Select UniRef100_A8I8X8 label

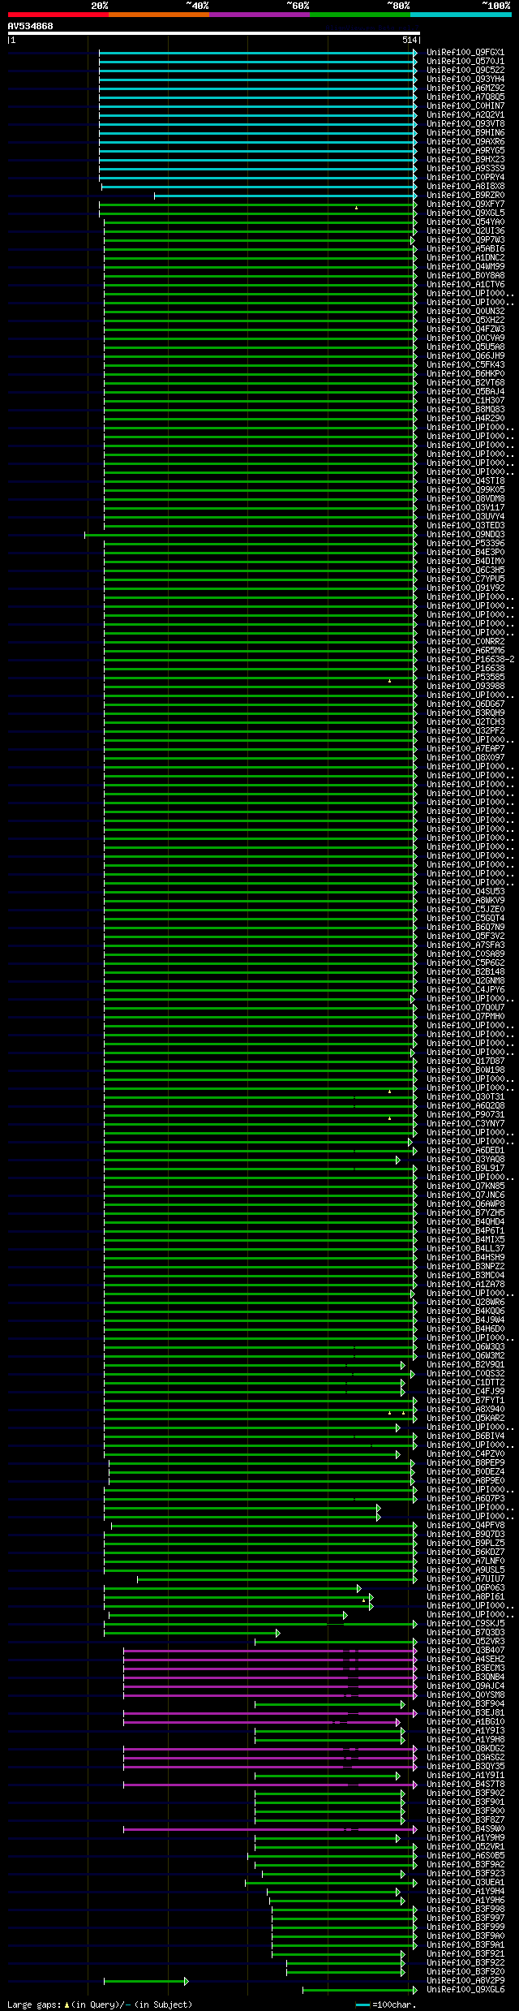pos(465,187)
